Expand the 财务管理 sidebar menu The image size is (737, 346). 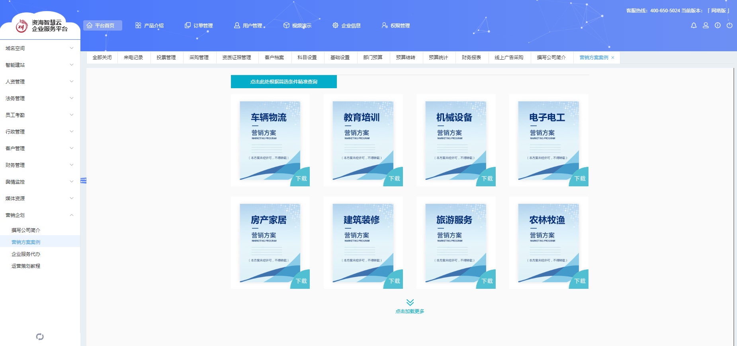(x=40, y=165)
